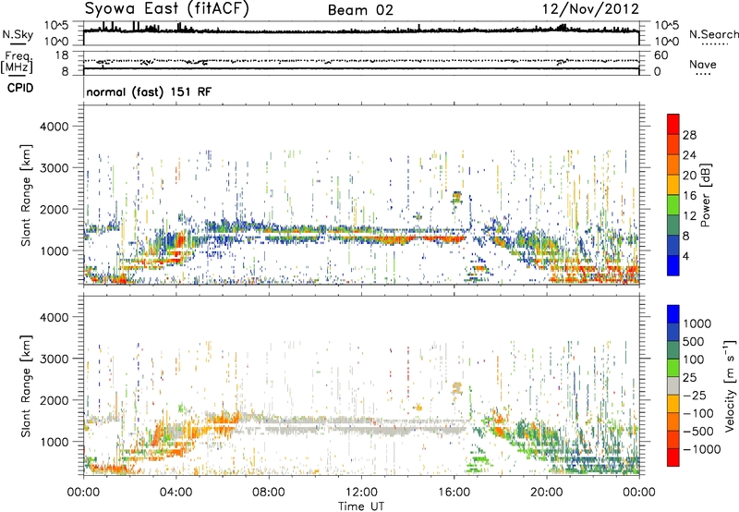Image resolution: width=739 pixels, height=512 pixels.
Task: Click the isolated echo patch above 16:00 in power panel
Action: click(456, 197)
